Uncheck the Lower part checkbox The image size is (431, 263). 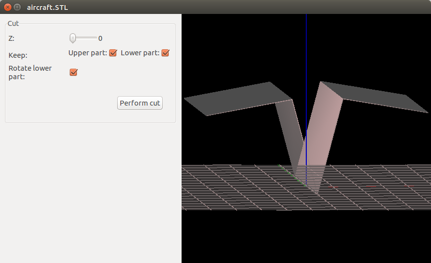tap(166, 53)
